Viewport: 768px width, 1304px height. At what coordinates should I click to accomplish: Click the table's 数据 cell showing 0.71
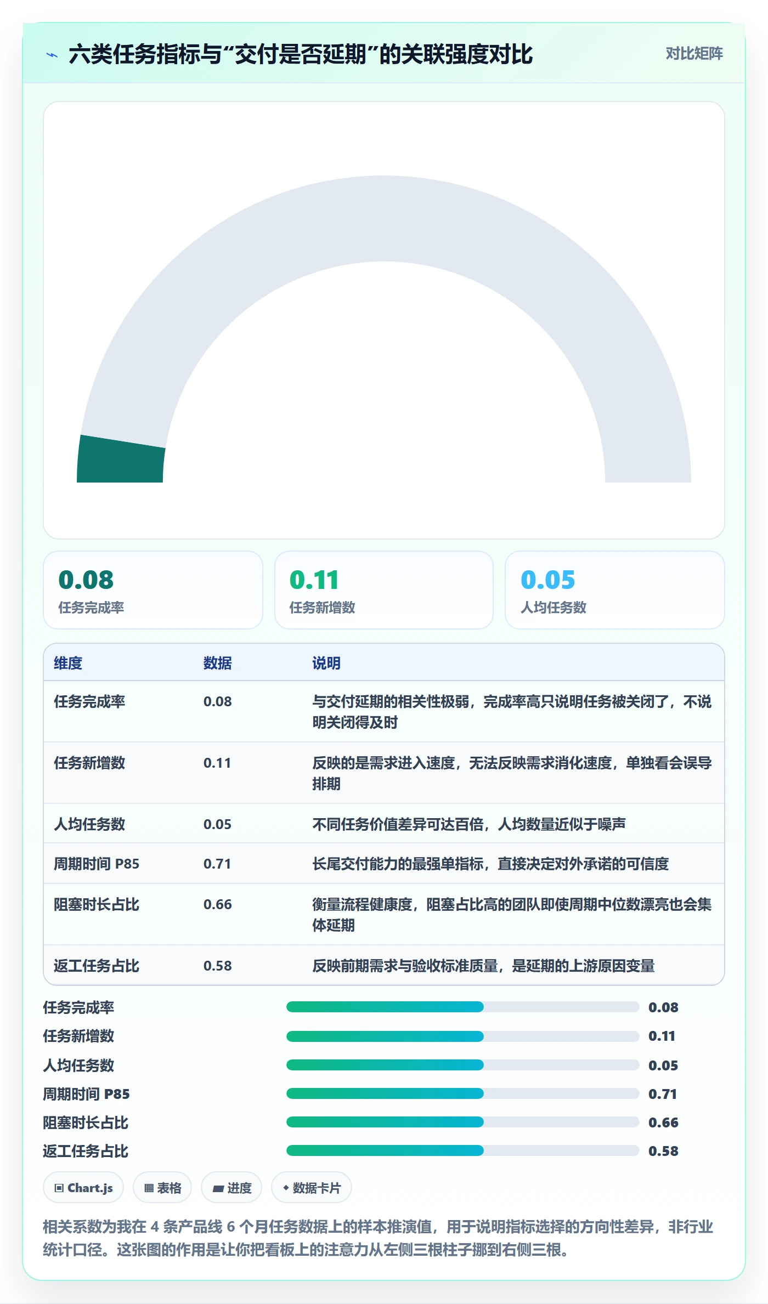pyautogui.click(x=217, y=864)
